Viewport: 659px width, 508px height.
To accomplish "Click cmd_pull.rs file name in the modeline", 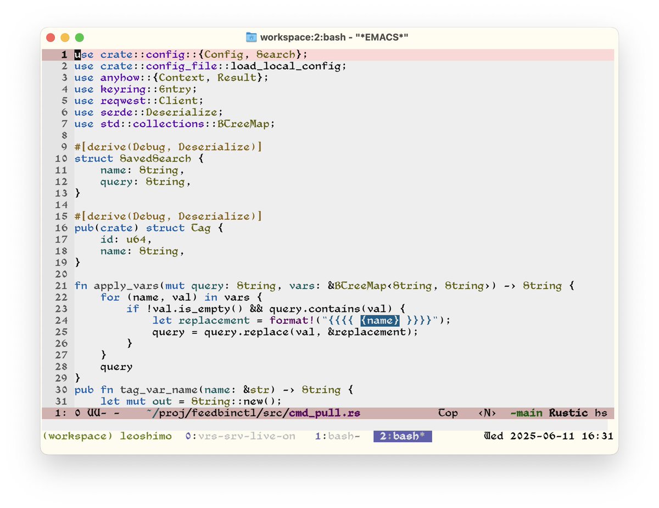I will 325,413.
